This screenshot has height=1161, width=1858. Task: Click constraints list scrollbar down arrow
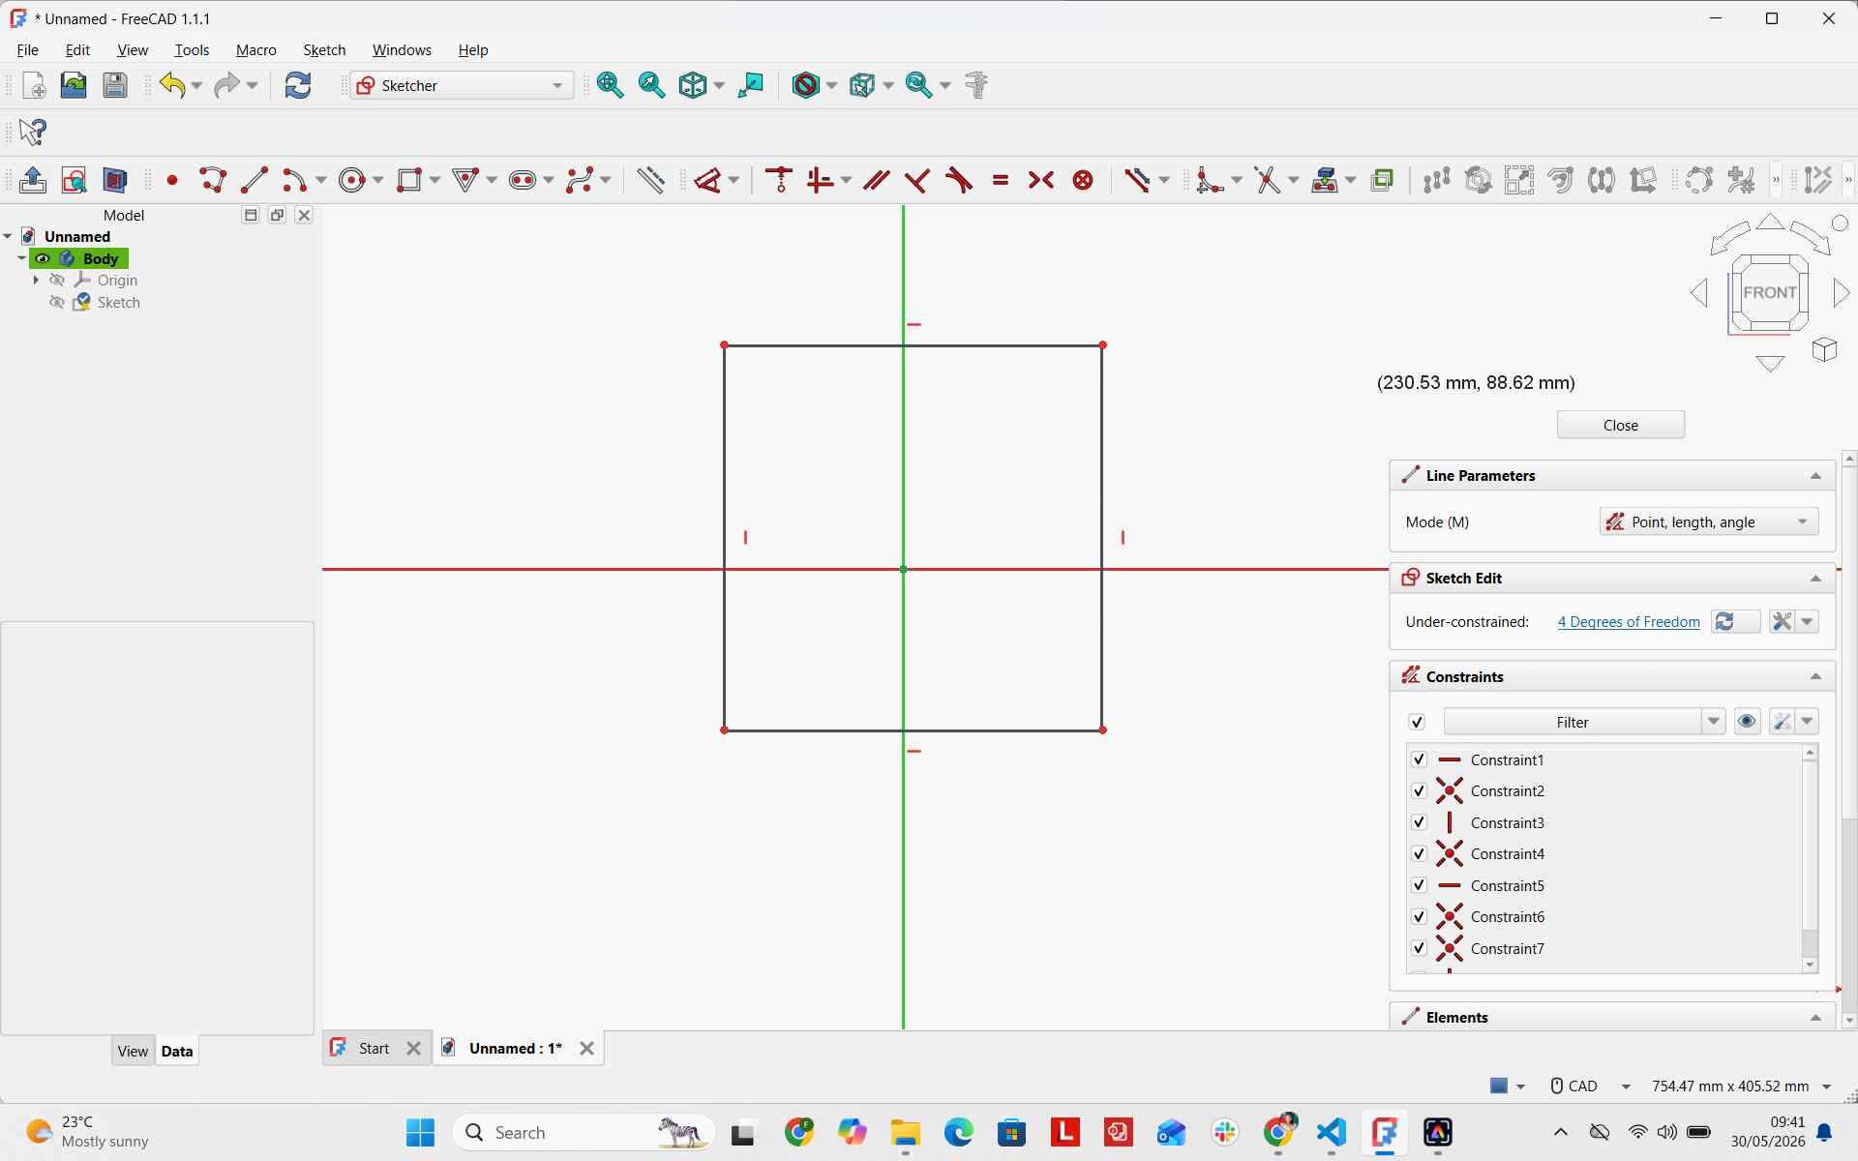1810,966
